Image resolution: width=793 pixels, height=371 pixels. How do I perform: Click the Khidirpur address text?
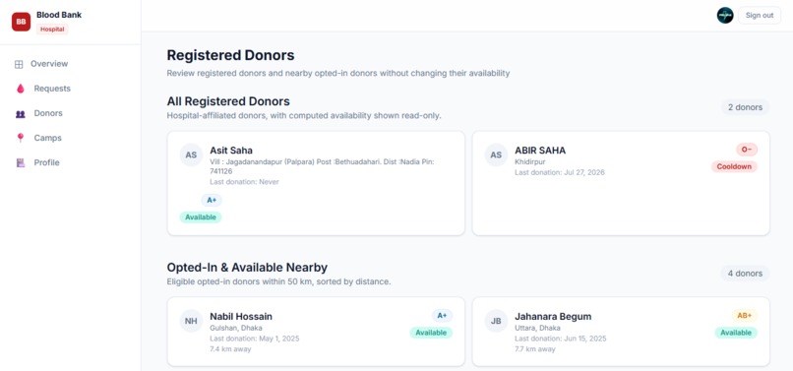pos(530,162)
